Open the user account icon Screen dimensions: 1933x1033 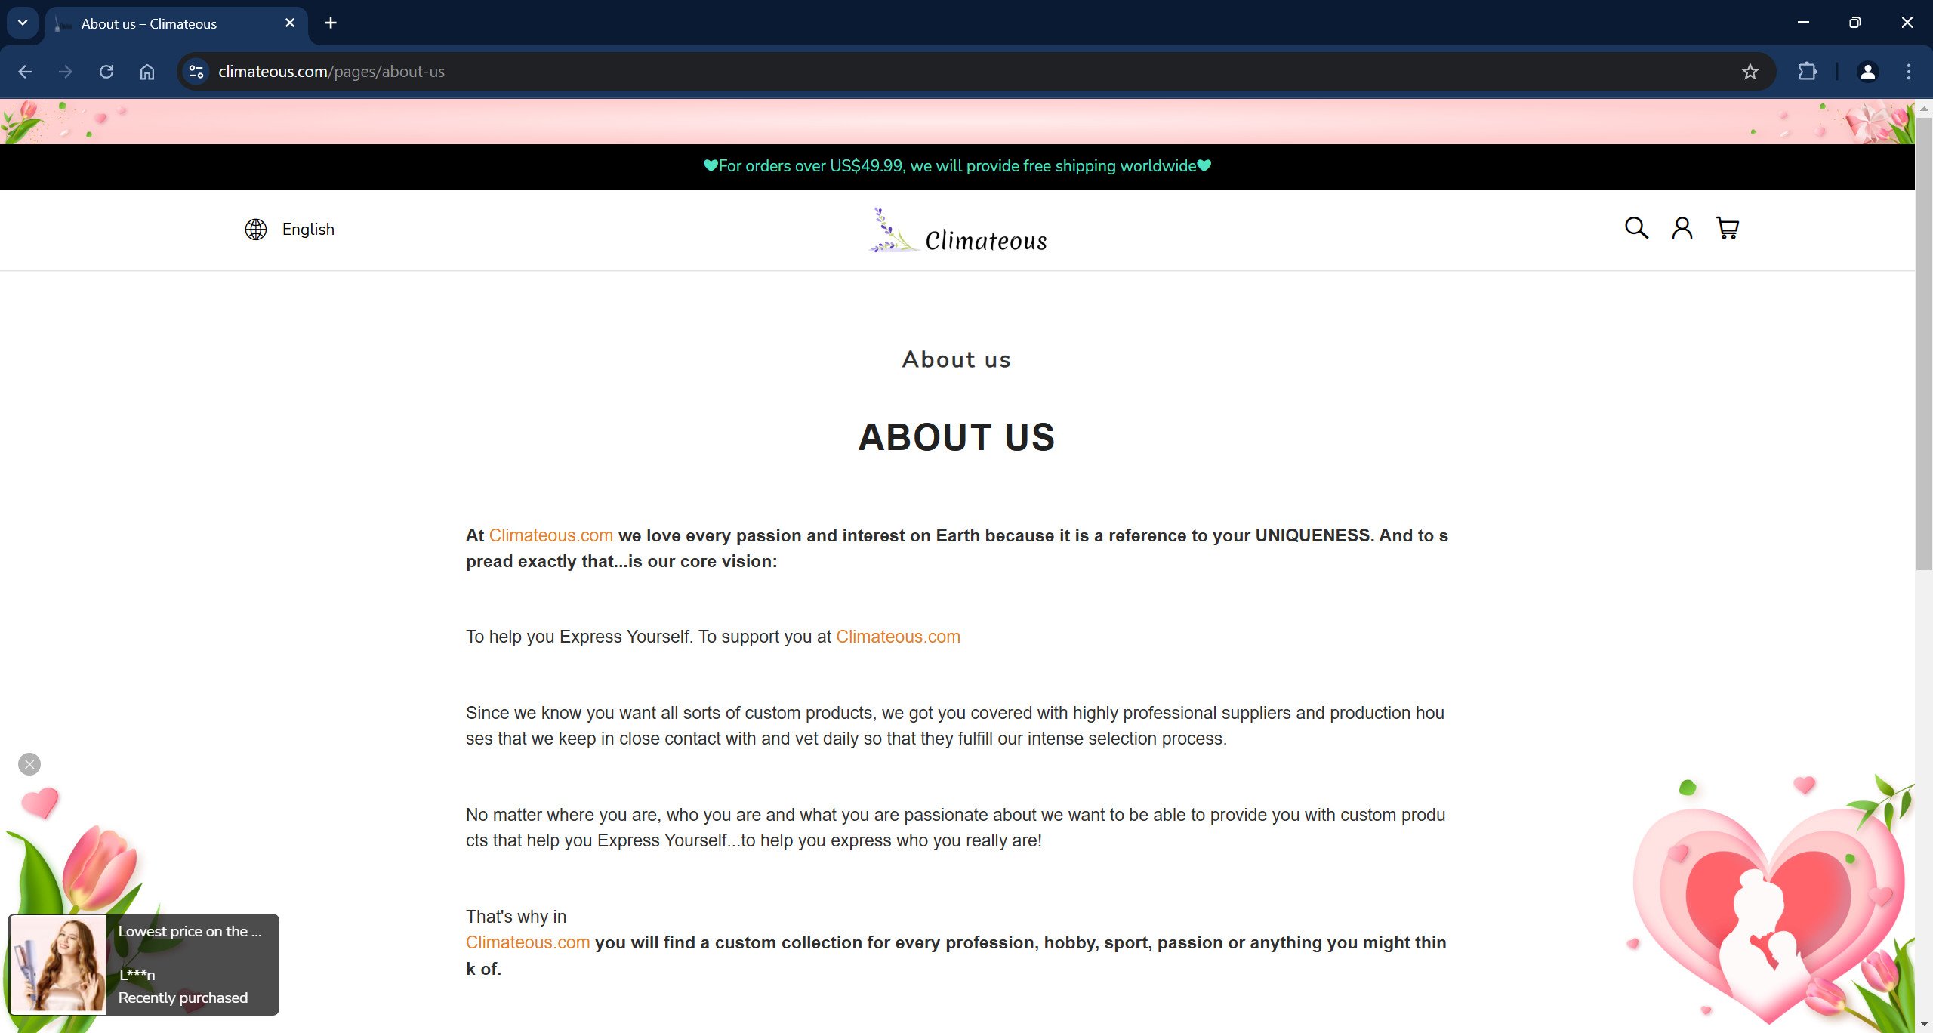1682,227
